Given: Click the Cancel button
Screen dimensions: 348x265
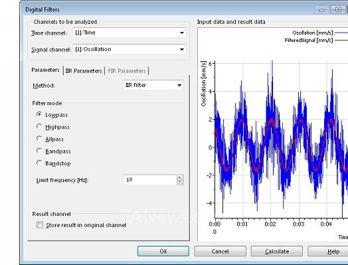Looking at the screenshot, I should tap(220, 251).
